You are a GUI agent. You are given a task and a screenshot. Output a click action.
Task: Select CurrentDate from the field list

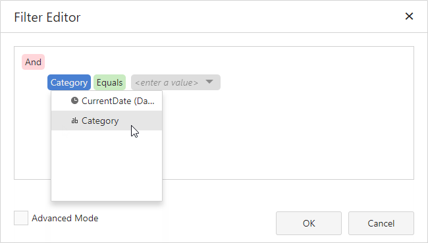pos(107,101)
